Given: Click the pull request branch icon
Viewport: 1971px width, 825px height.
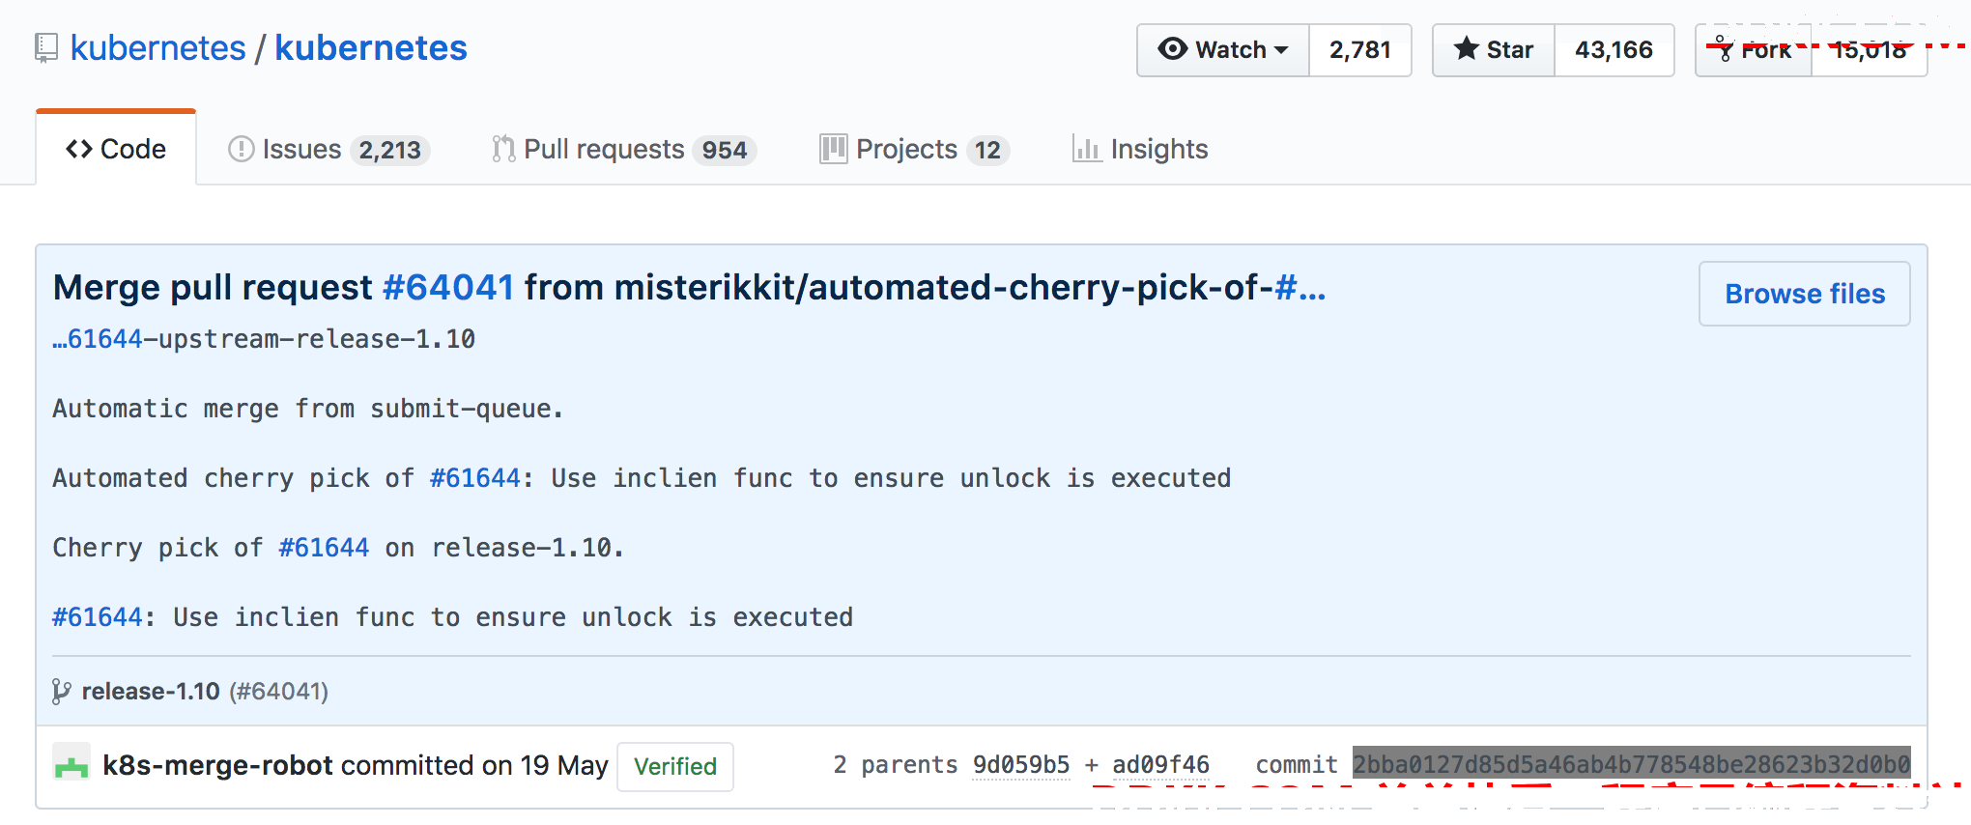Looking at the screenshot, I should [x=503, y=149].
